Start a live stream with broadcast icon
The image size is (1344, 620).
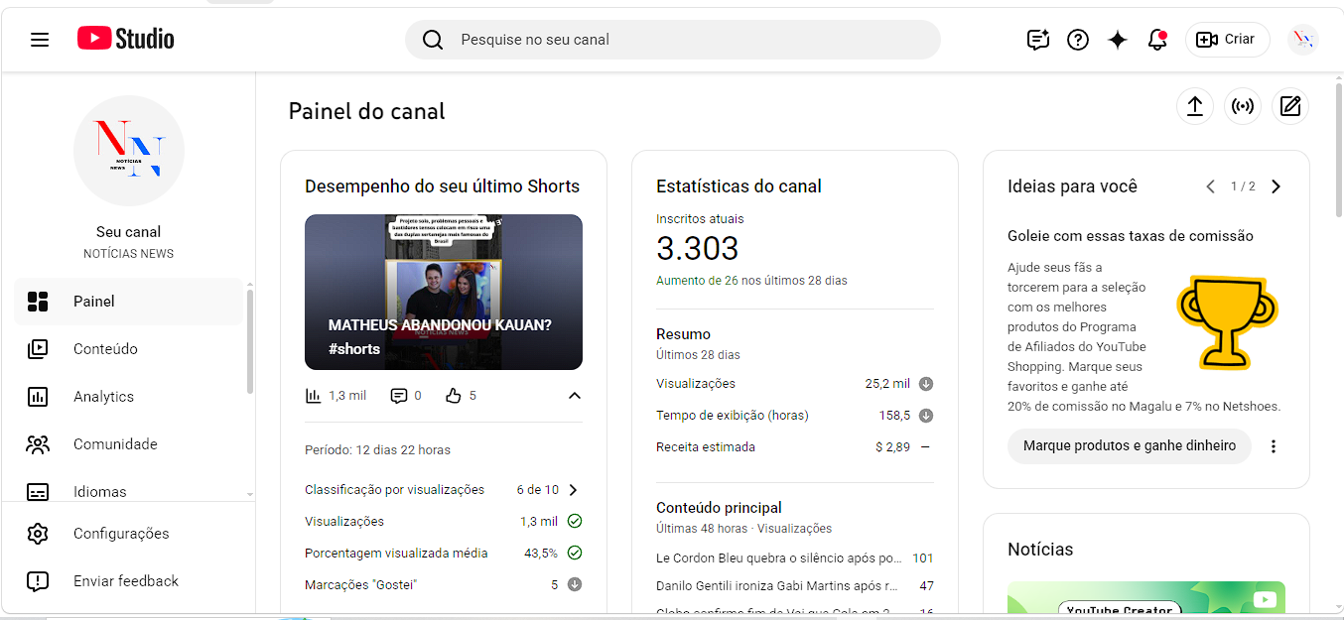click(x=1243, y=106)
